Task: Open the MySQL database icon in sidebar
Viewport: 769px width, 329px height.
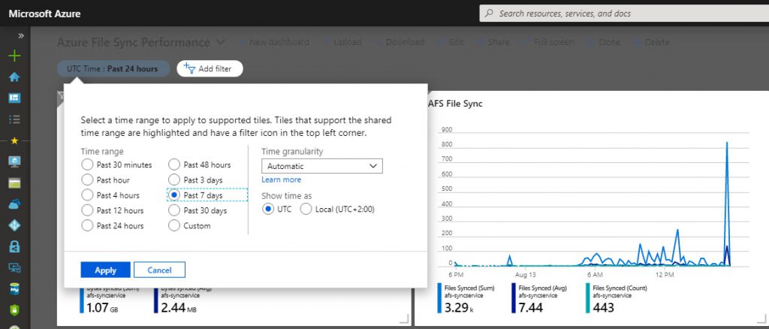Action: 15,288
